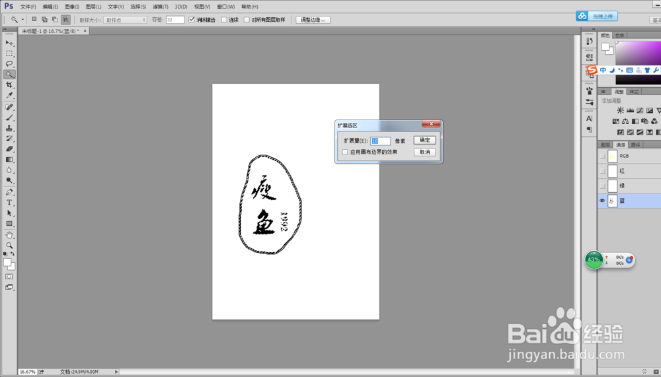Select the Hand tool
Image resolution: width=661 pixels, height=377 pixels.
click(9, 235)
